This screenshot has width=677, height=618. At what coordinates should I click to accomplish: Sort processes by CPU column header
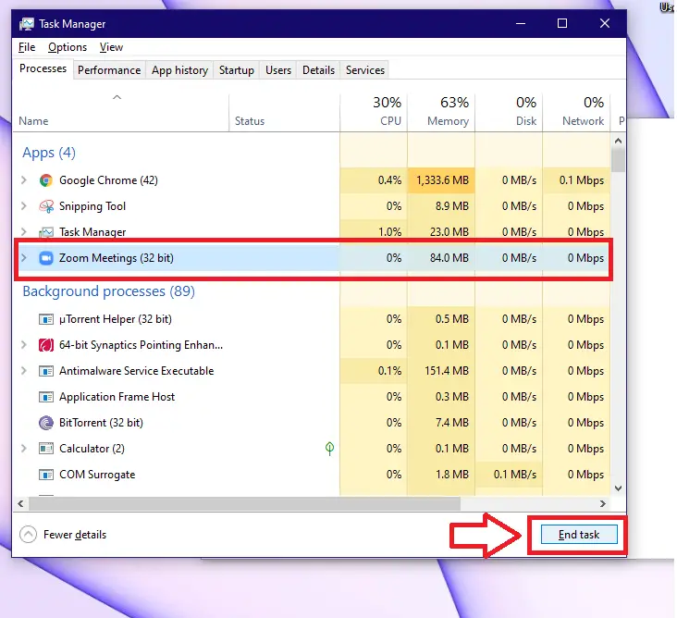(x=374, y=111)
